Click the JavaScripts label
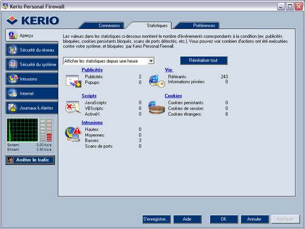Viewport: 305px width, 229px height. (x=96, y=103)
